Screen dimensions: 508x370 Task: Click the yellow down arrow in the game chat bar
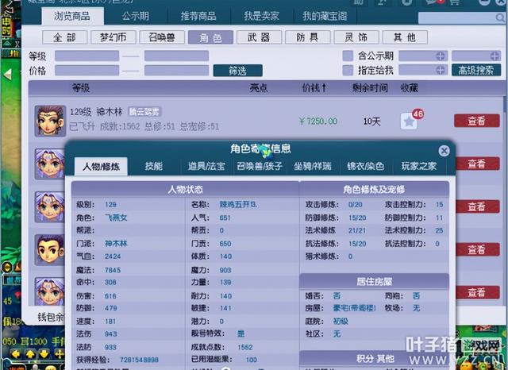44,354
